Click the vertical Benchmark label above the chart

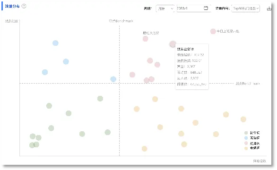click(x=121, y=21)
